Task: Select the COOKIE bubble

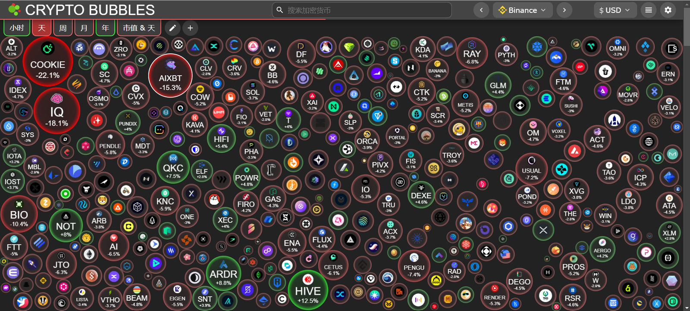Action: point(48,62)
